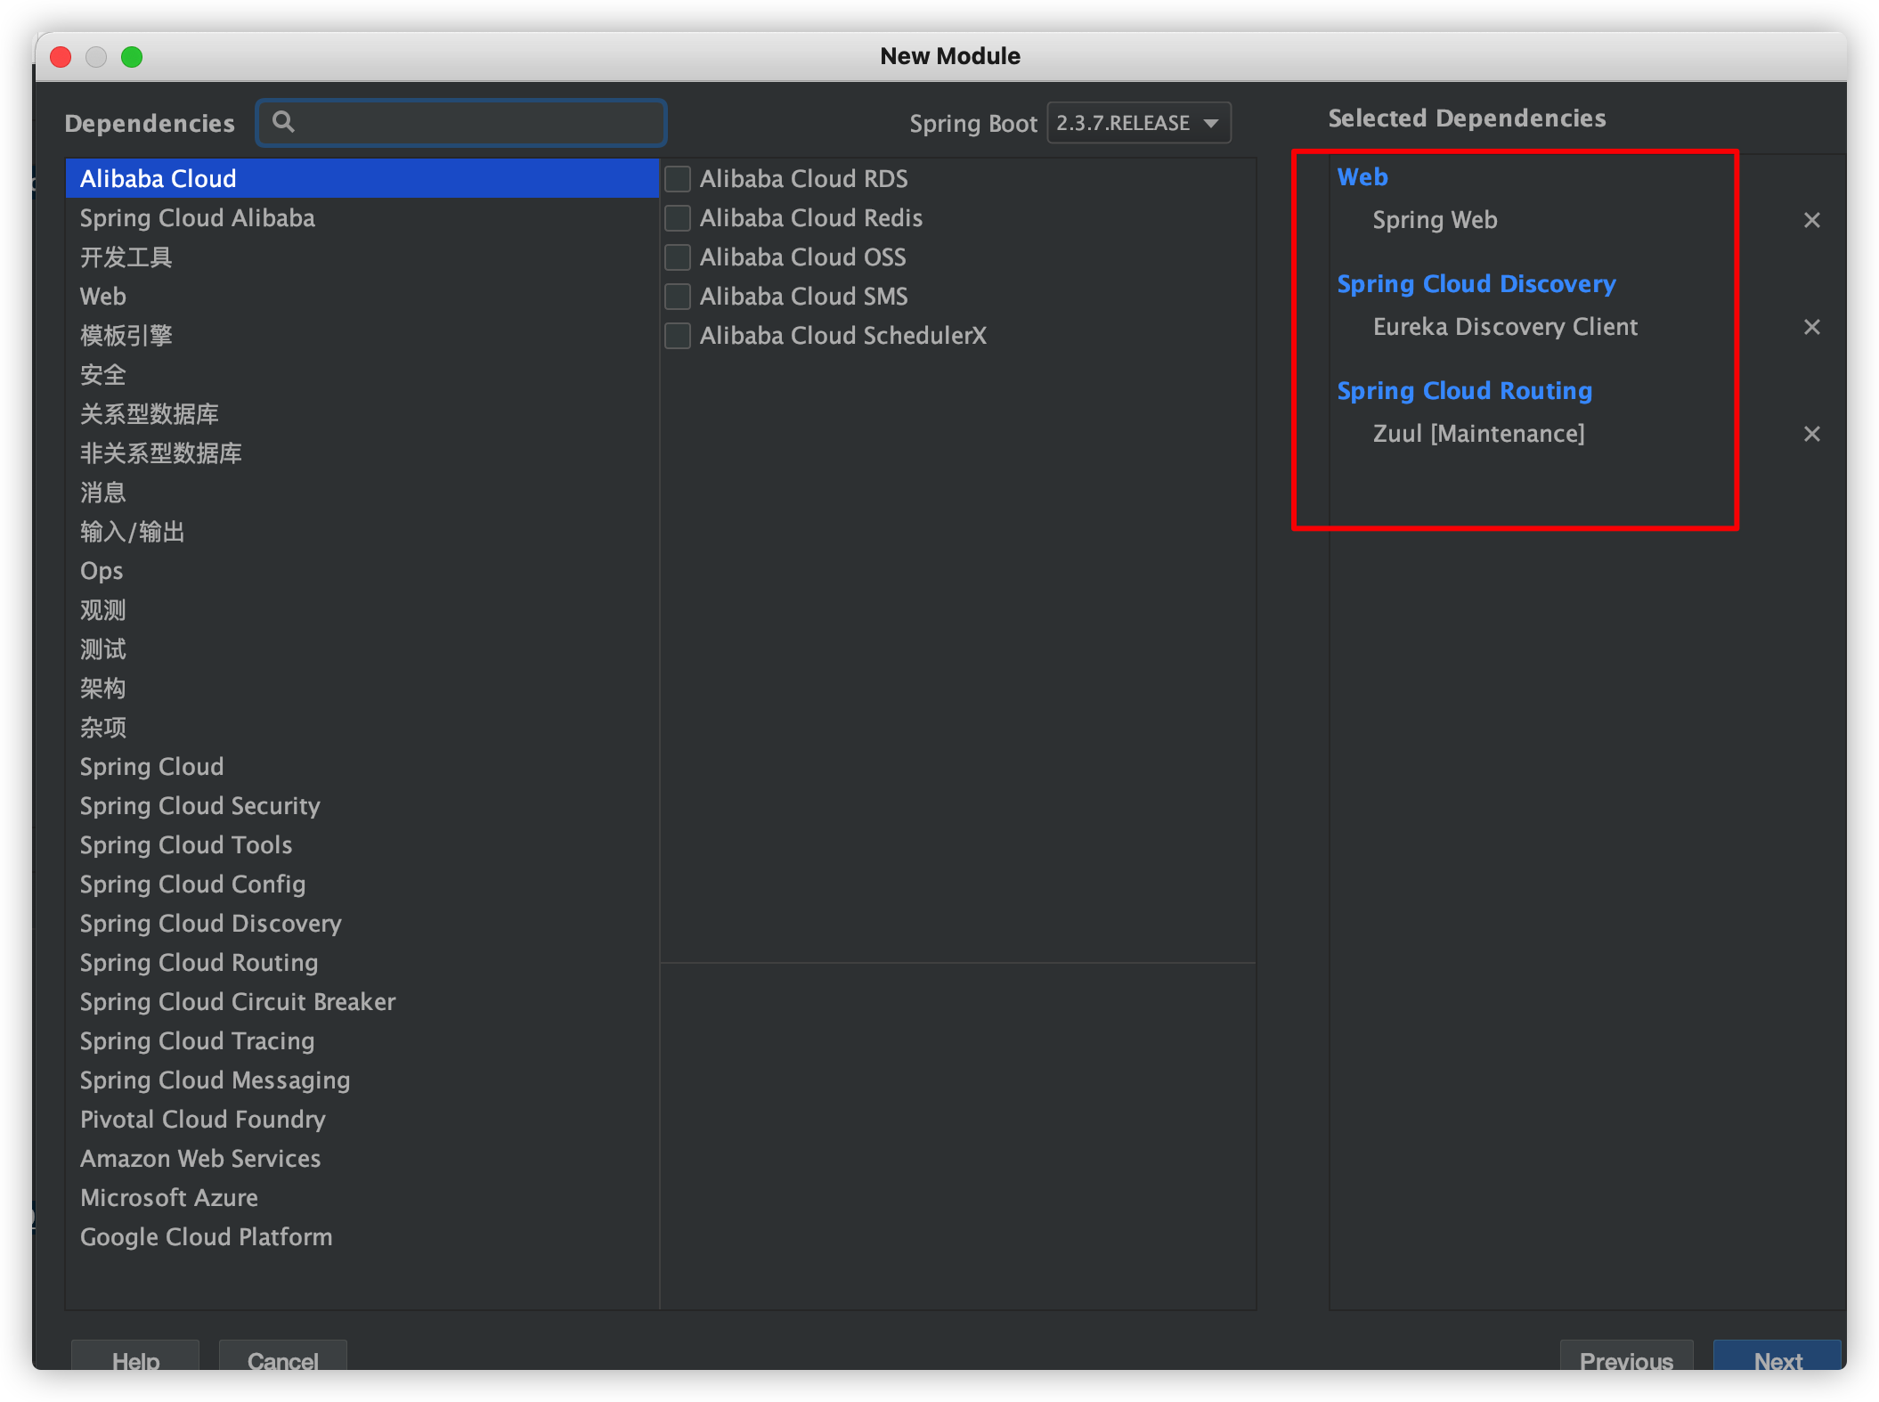The width and height of the screenshot is (1879, 1402).
Task: Click the Alibaba Cloud SchedulerX label
Action: point(842,336)
